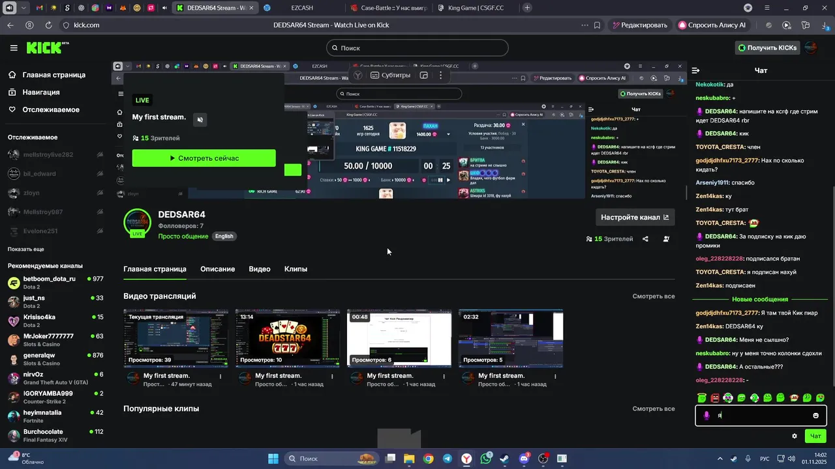Viewport: 835px width, 469px height.
Task: Unmute the preview with the muted speaker icon
Action: coord(200,119)
